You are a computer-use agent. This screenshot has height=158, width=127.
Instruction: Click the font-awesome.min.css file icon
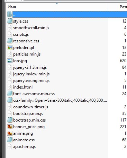pyautogui.click(x=10, y=94)
